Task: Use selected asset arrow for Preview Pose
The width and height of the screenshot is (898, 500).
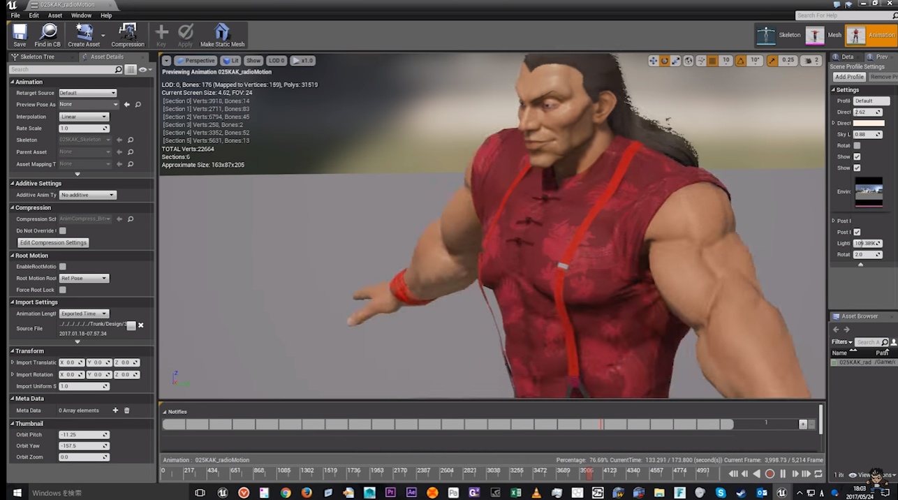Action: coord(126,104)
